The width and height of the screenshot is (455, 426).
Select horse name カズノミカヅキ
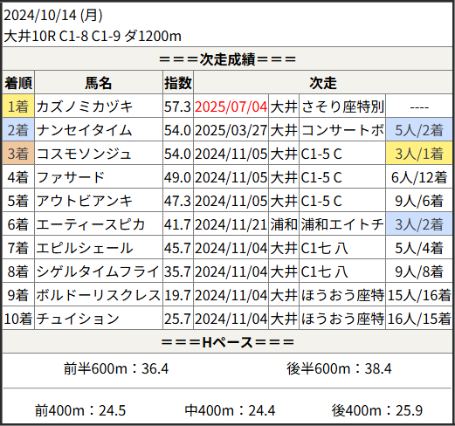click(85, 106)
